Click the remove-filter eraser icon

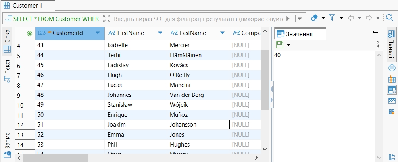(315, 18)
